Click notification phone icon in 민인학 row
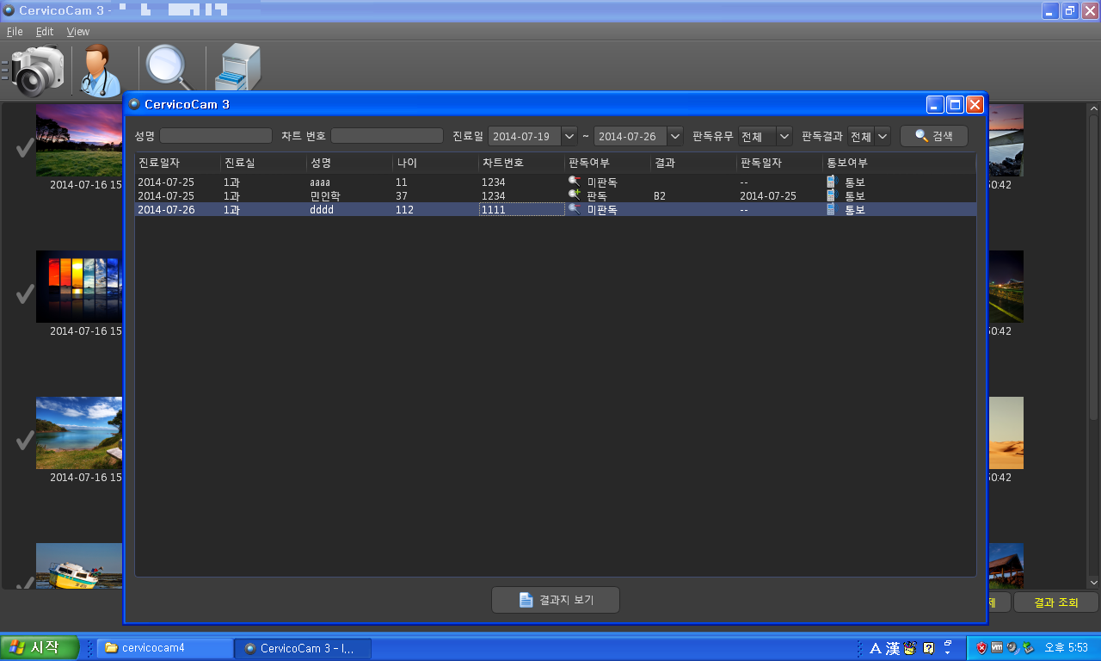Image resolution: width=1101 pixels, height=661 pixels. [832, 195]
